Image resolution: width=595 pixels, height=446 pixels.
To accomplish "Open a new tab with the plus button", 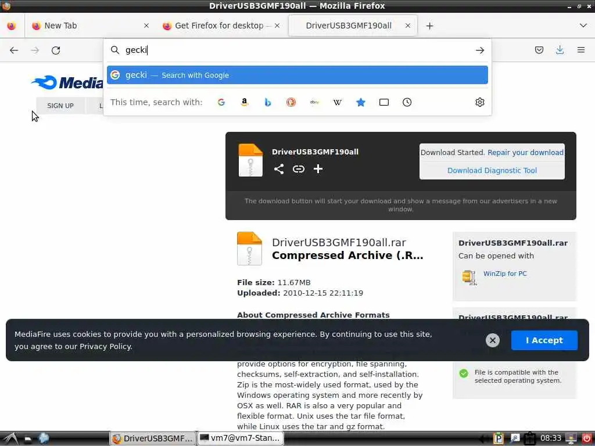I will pos(429,26).
